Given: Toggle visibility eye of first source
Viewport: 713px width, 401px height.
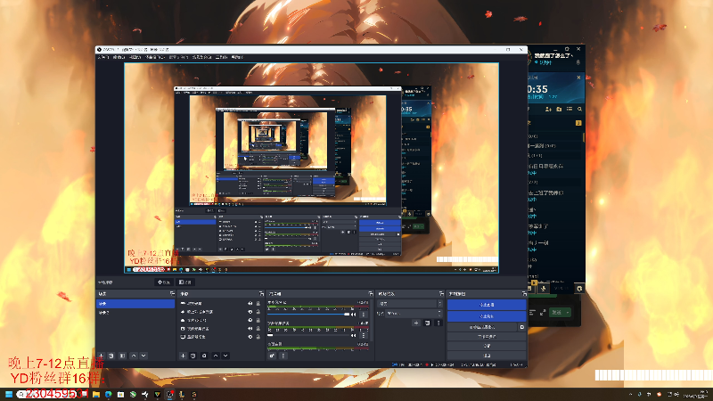Looking at the screenshot, I should (250, 303).
